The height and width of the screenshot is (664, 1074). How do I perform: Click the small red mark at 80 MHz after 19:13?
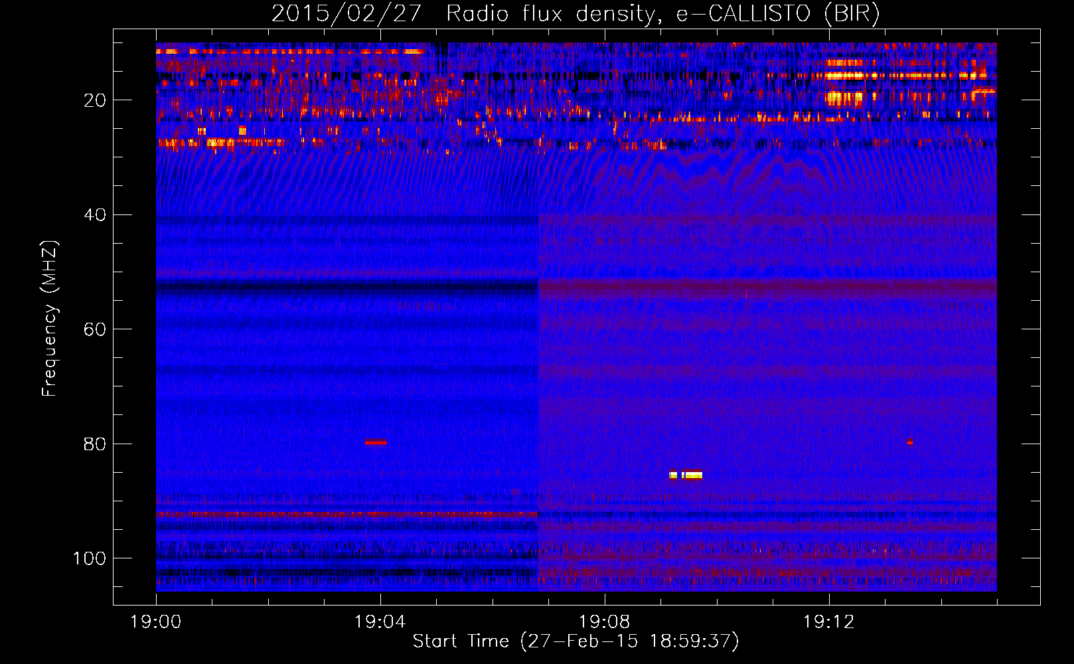(x=910, y=442)
